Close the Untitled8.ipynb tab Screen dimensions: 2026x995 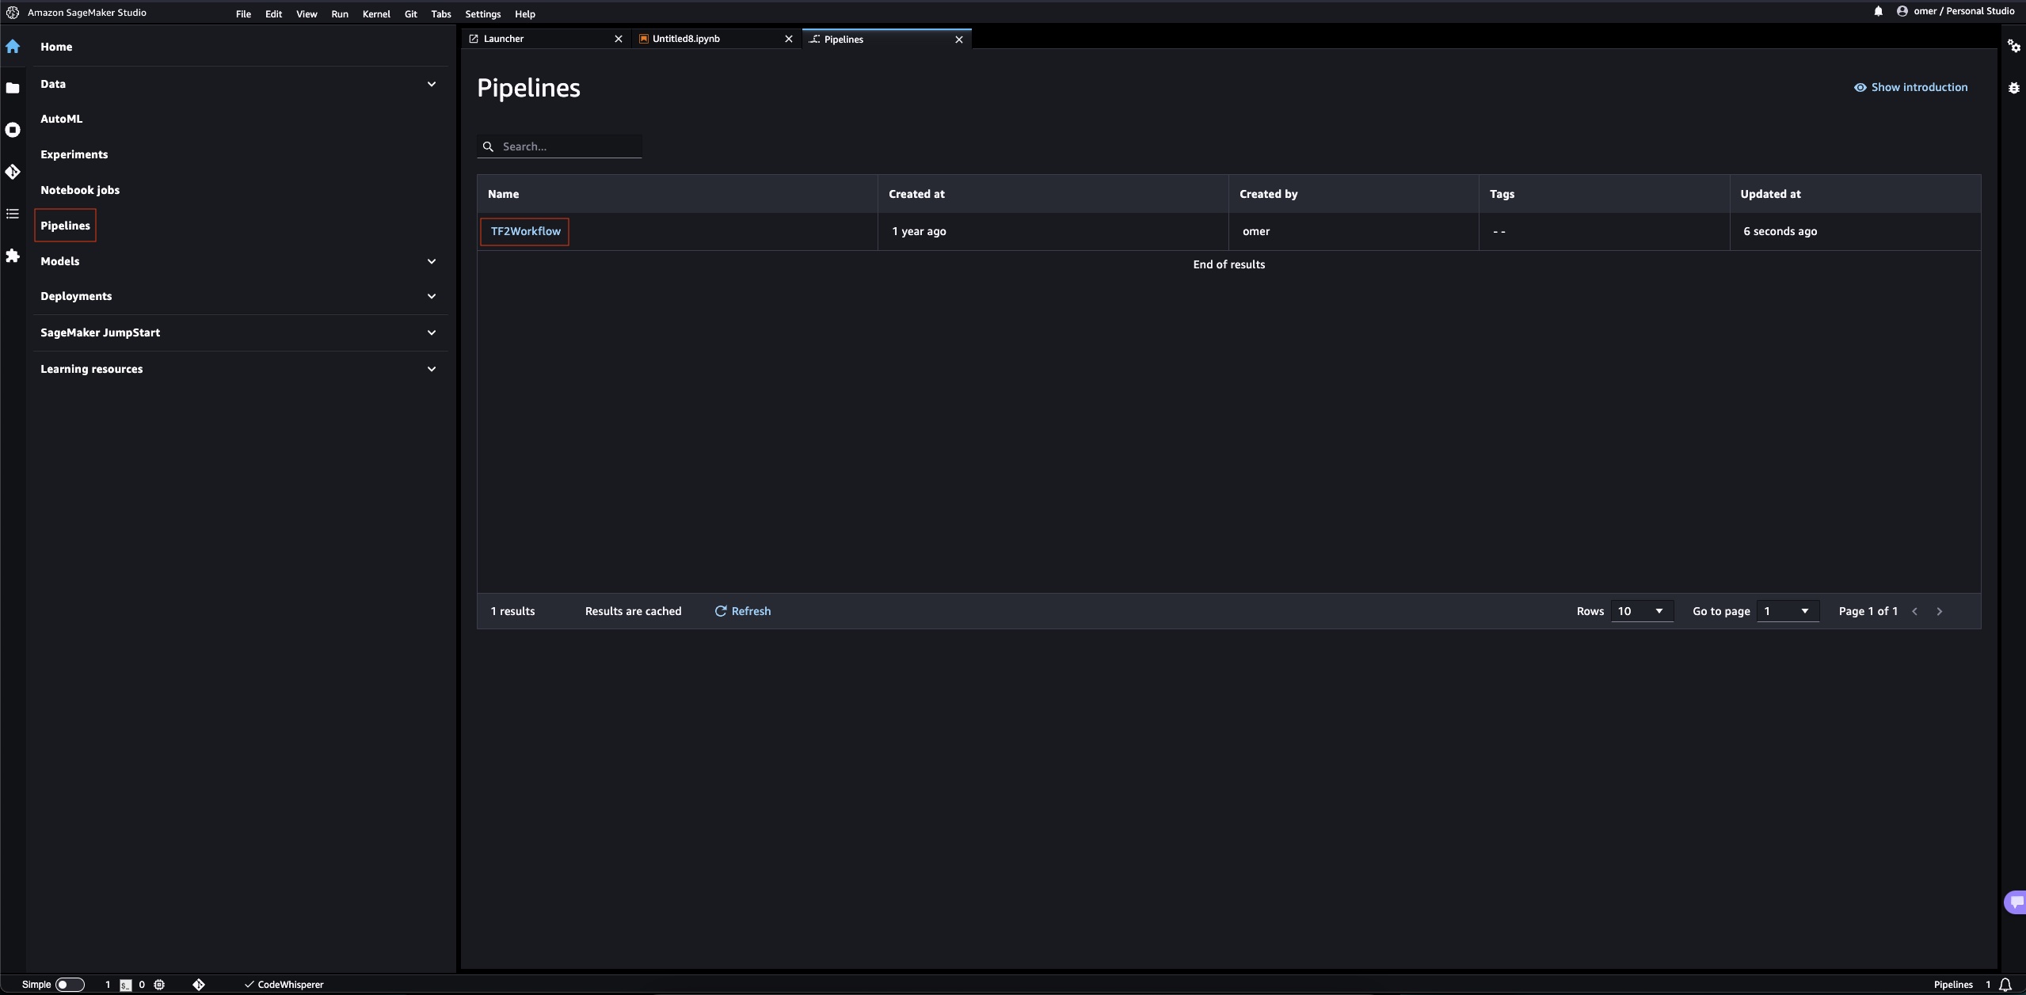pos(788,39)
